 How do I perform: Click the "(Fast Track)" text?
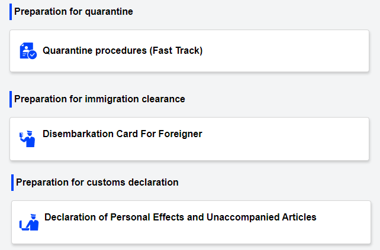(x=176, y=51)
